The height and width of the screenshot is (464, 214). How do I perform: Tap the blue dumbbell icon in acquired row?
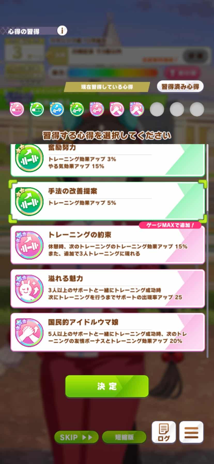pos(57,109)
